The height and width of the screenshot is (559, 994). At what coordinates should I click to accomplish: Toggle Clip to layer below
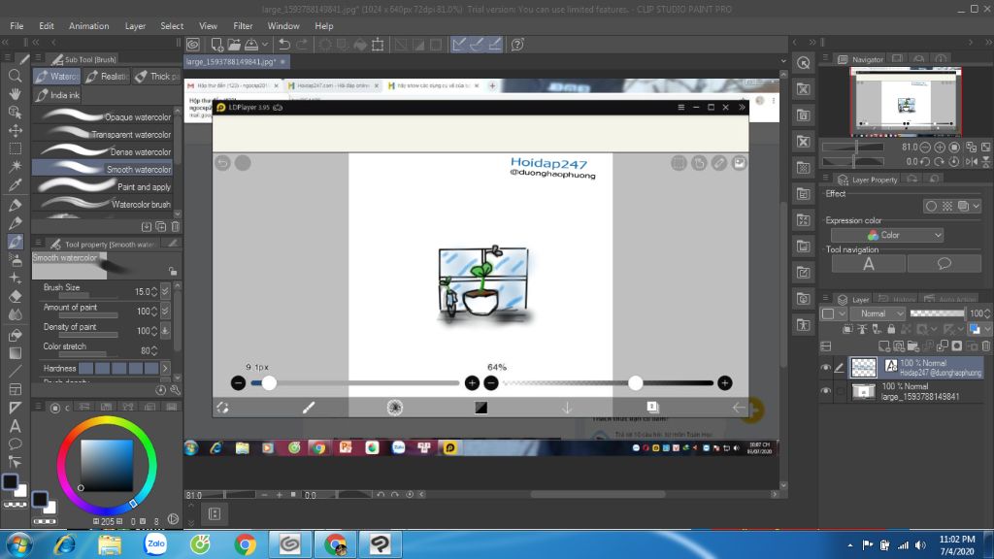pyautogui.click(x=847, y=329)
